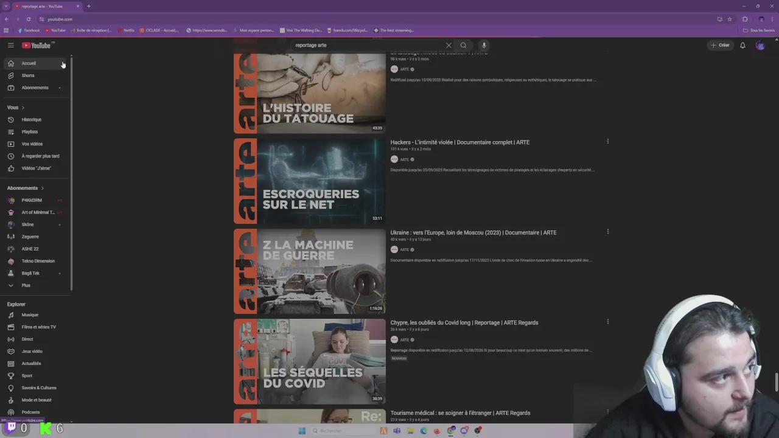Click the YouTube logo
Viewport: 779px width, 438px height.
pyautogui.click(x=37, y=45)
